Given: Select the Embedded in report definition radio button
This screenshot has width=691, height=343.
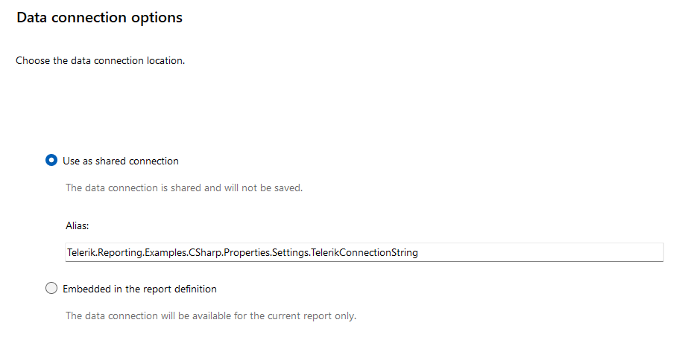Looking at the screenshot, I should pos(51,288).
